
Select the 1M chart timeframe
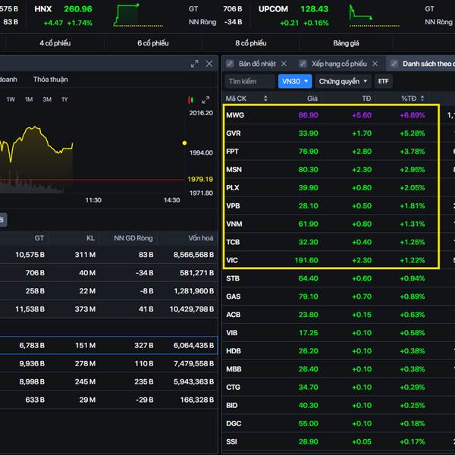(x=29, y=99)
